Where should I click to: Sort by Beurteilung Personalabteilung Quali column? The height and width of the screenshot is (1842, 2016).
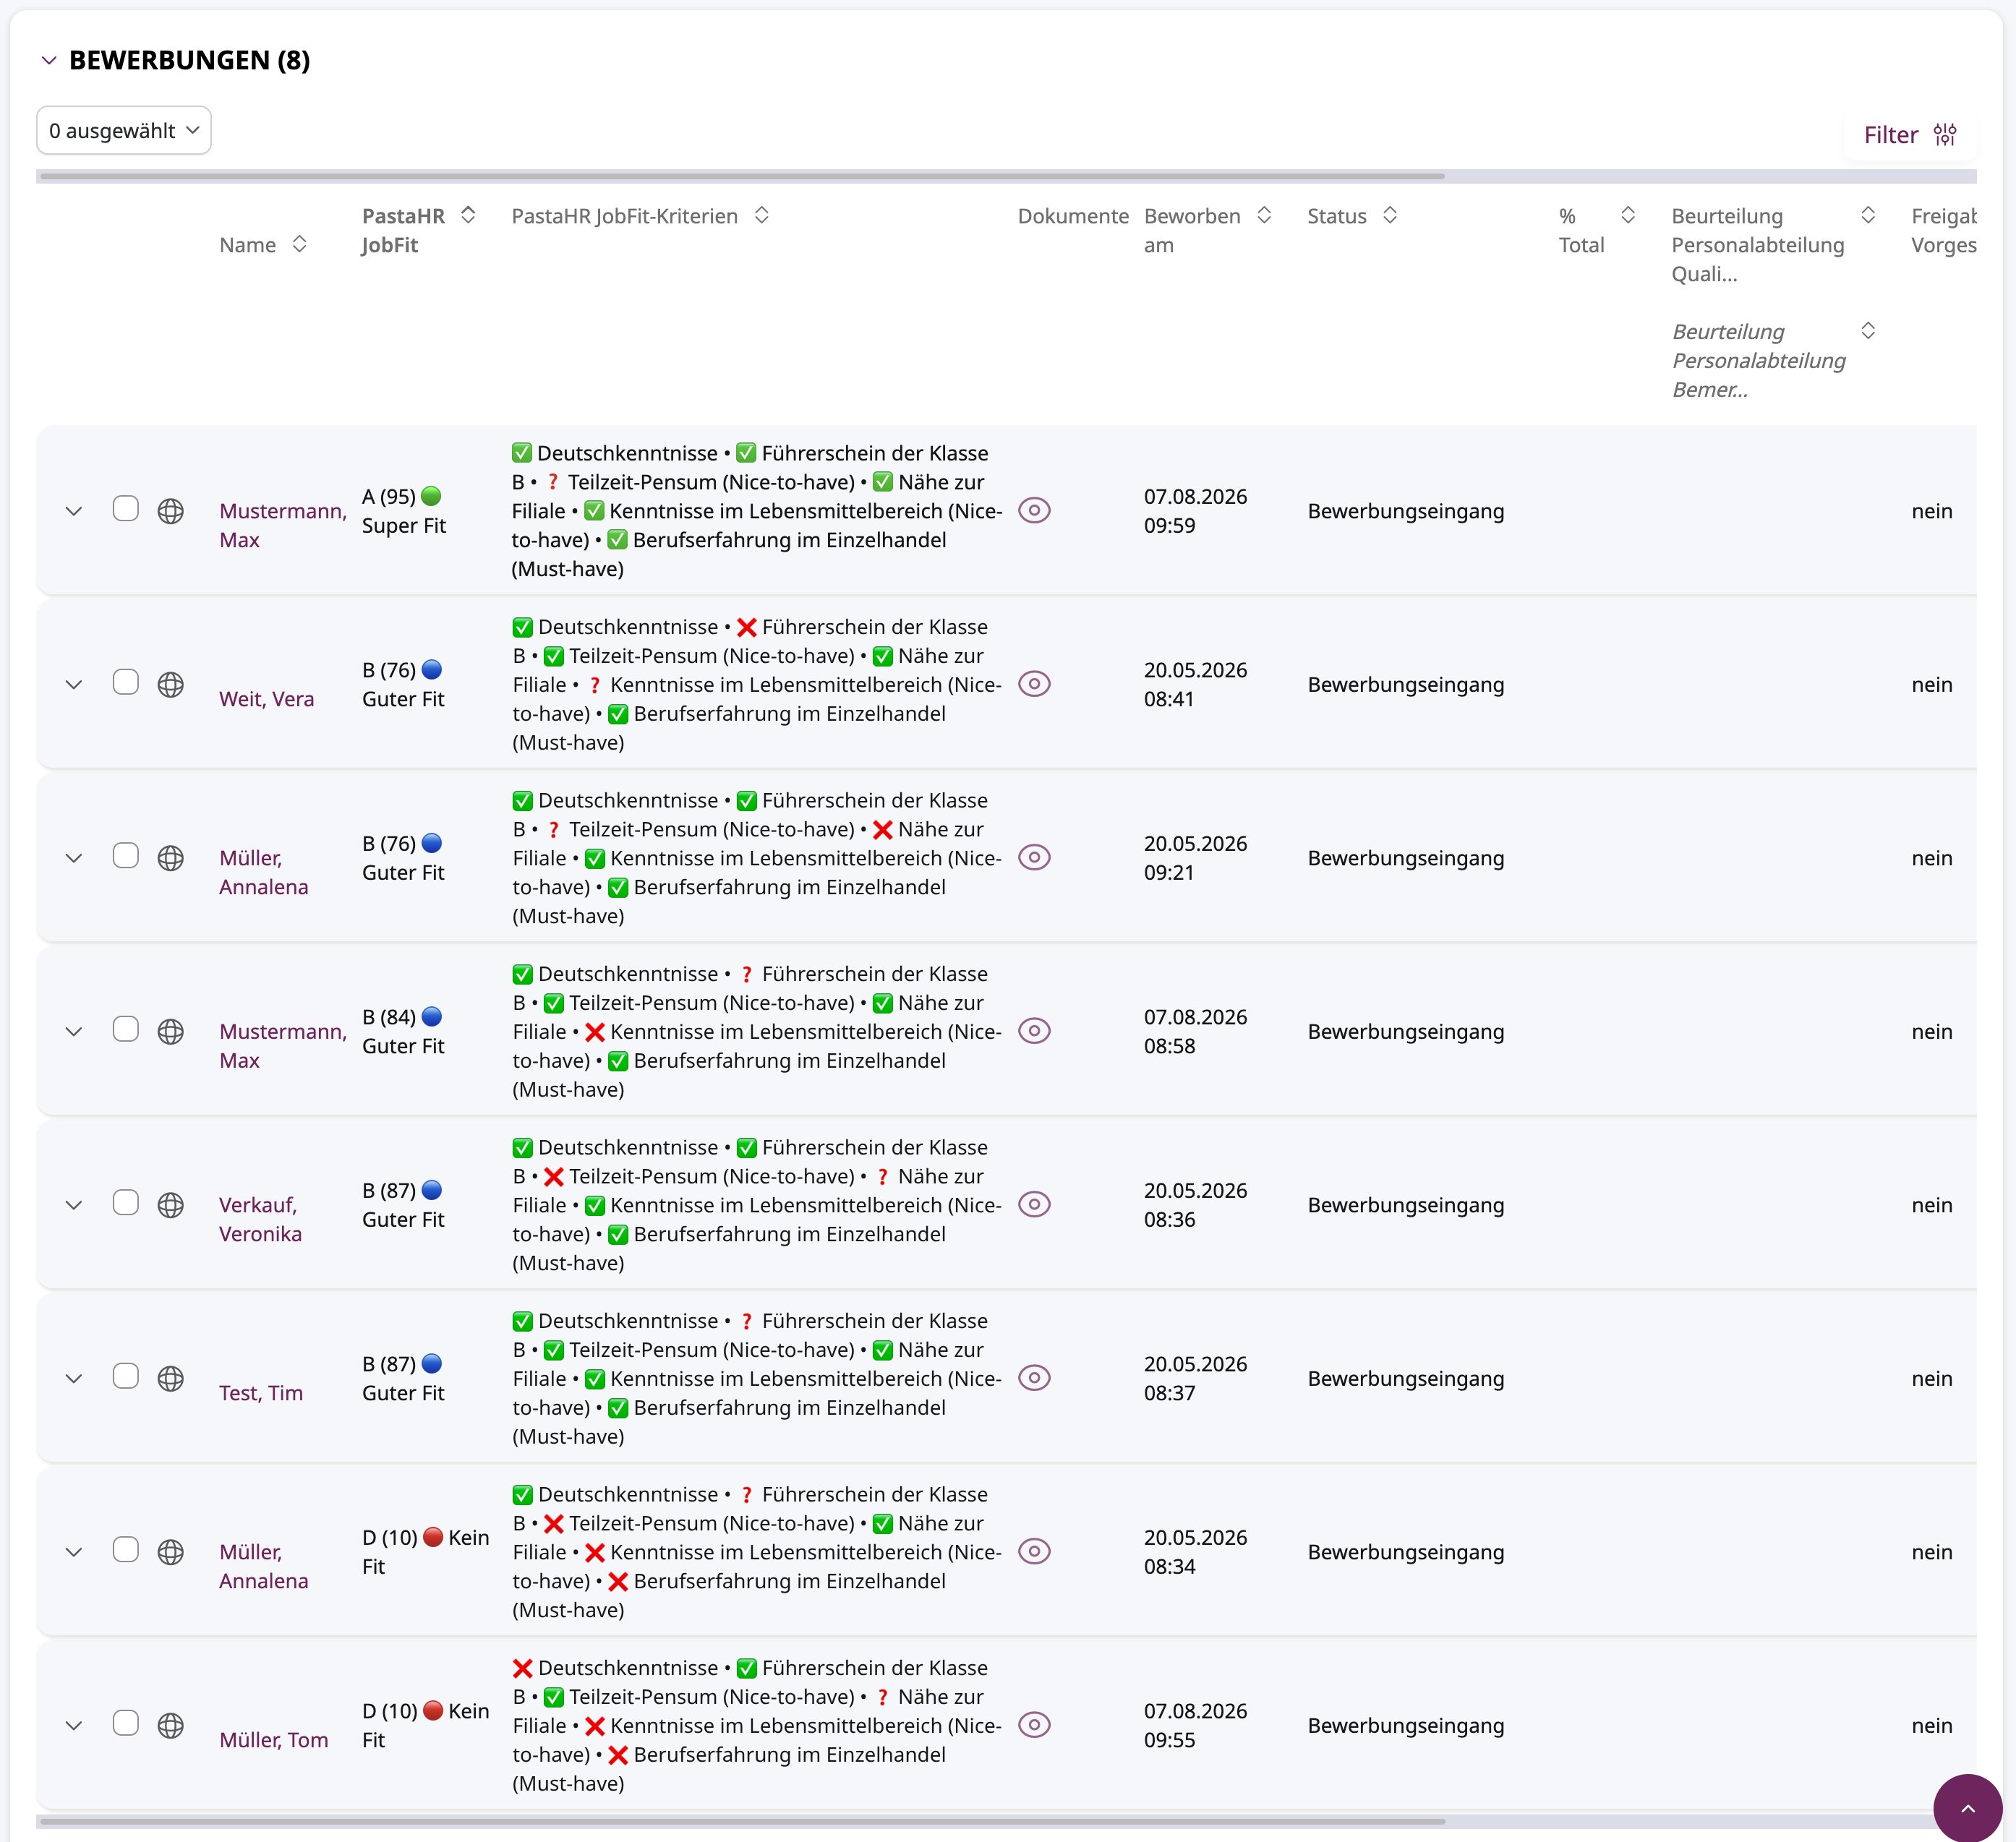coord(1868,215)
